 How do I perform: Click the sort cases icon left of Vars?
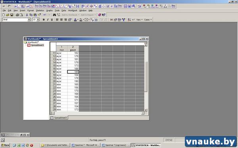tap(129, 20)
